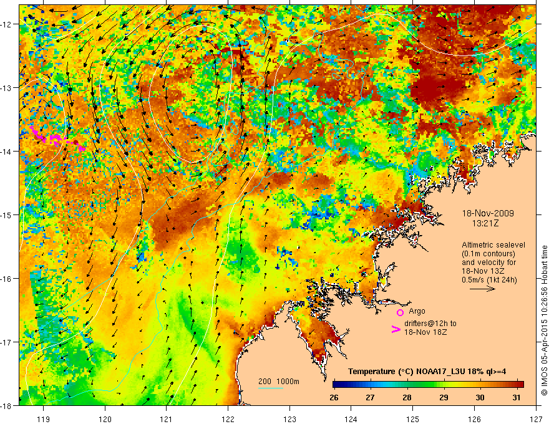549x424 pixels.
Task: Click the '18-Nov 18Z' drifter date text
Action: tap(425, 332)
